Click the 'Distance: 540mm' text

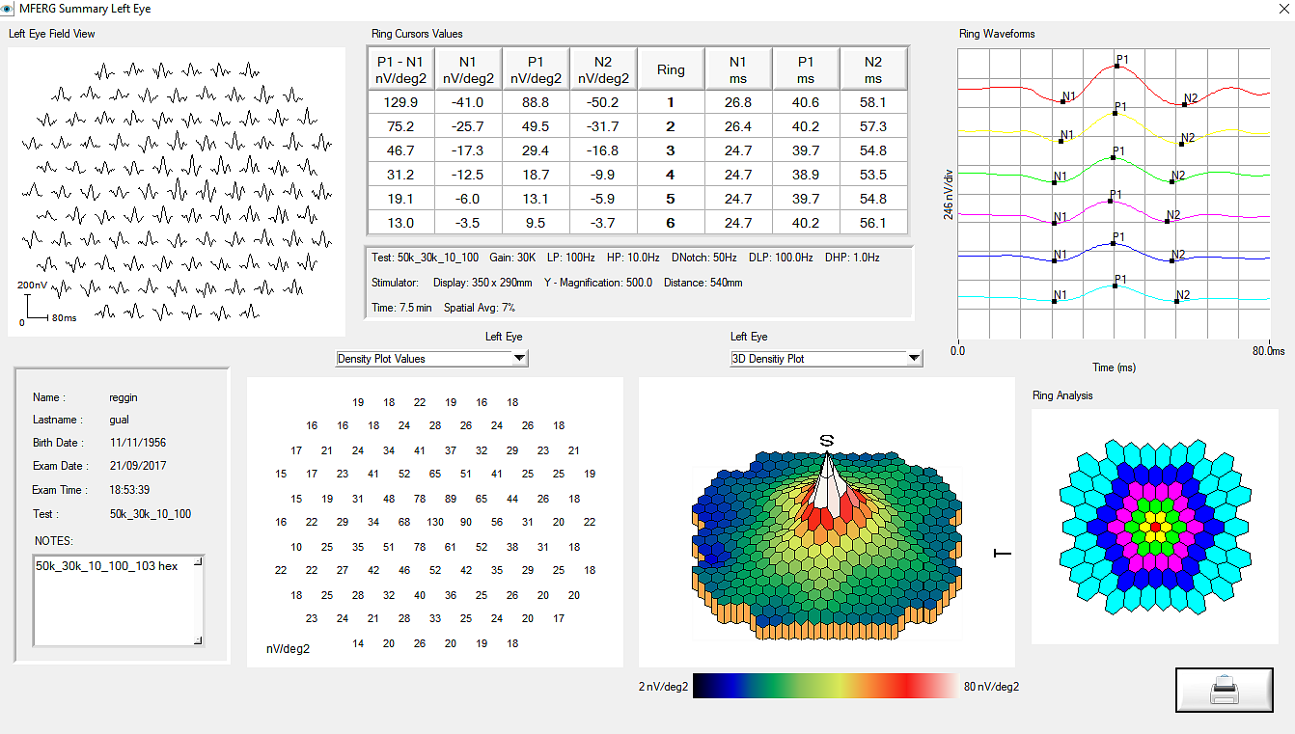pyautogui.click(x=703, y=283)
